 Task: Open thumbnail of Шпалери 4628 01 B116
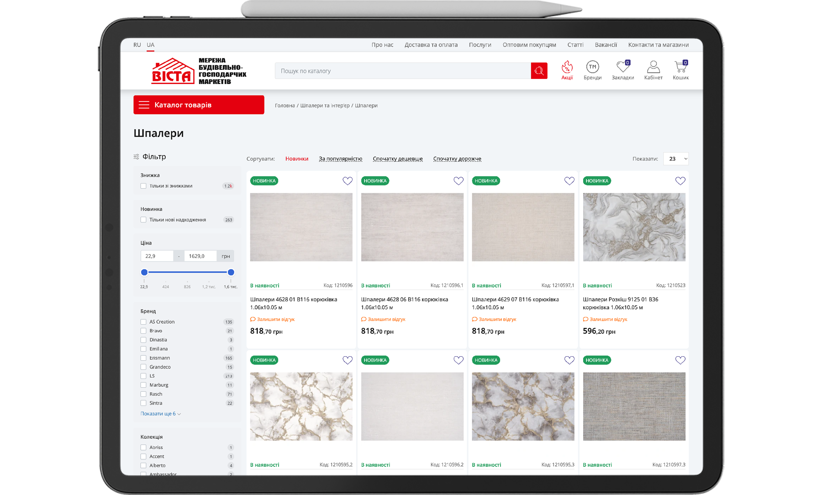pos(301,227)
